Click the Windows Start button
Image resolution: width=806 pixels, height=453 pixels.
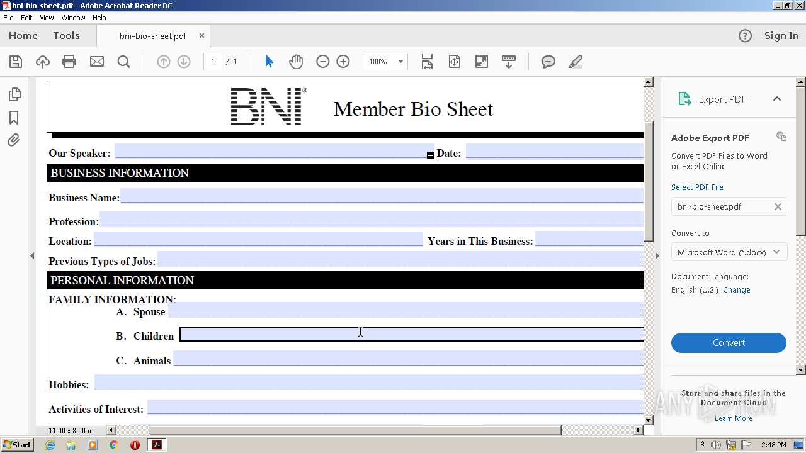click(17, 445)
